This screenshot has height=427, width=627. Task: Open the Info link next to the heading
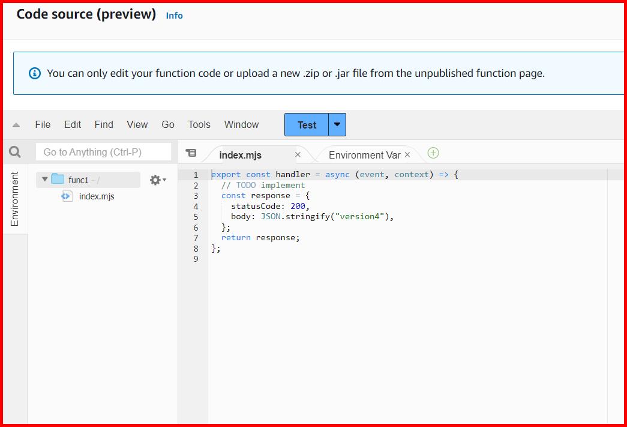click(174, 16)
